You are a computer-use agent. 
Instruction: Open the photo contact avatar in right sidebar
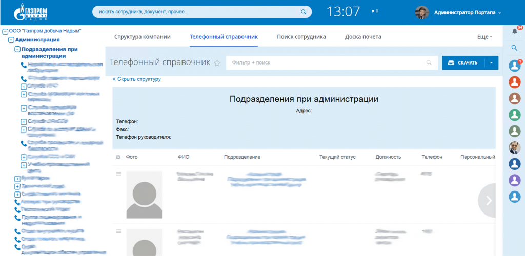pyautogui.click(x=515, y=147)
